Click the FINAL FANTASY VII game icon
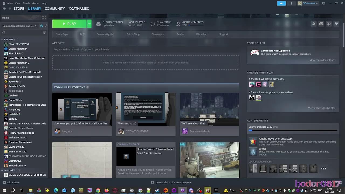 coord(6,44)
